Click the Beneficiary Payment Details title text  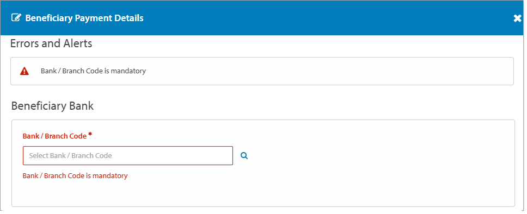pos(84,18)
